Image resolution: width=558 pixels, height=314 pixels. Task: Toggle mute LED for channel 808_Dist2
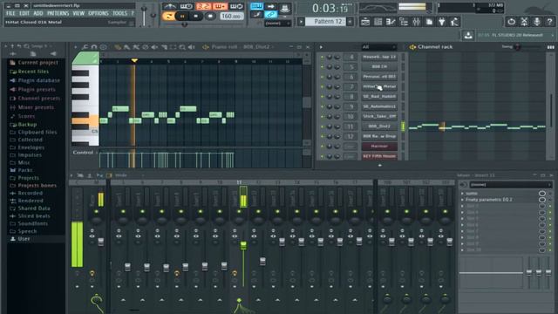coord(322,126)
